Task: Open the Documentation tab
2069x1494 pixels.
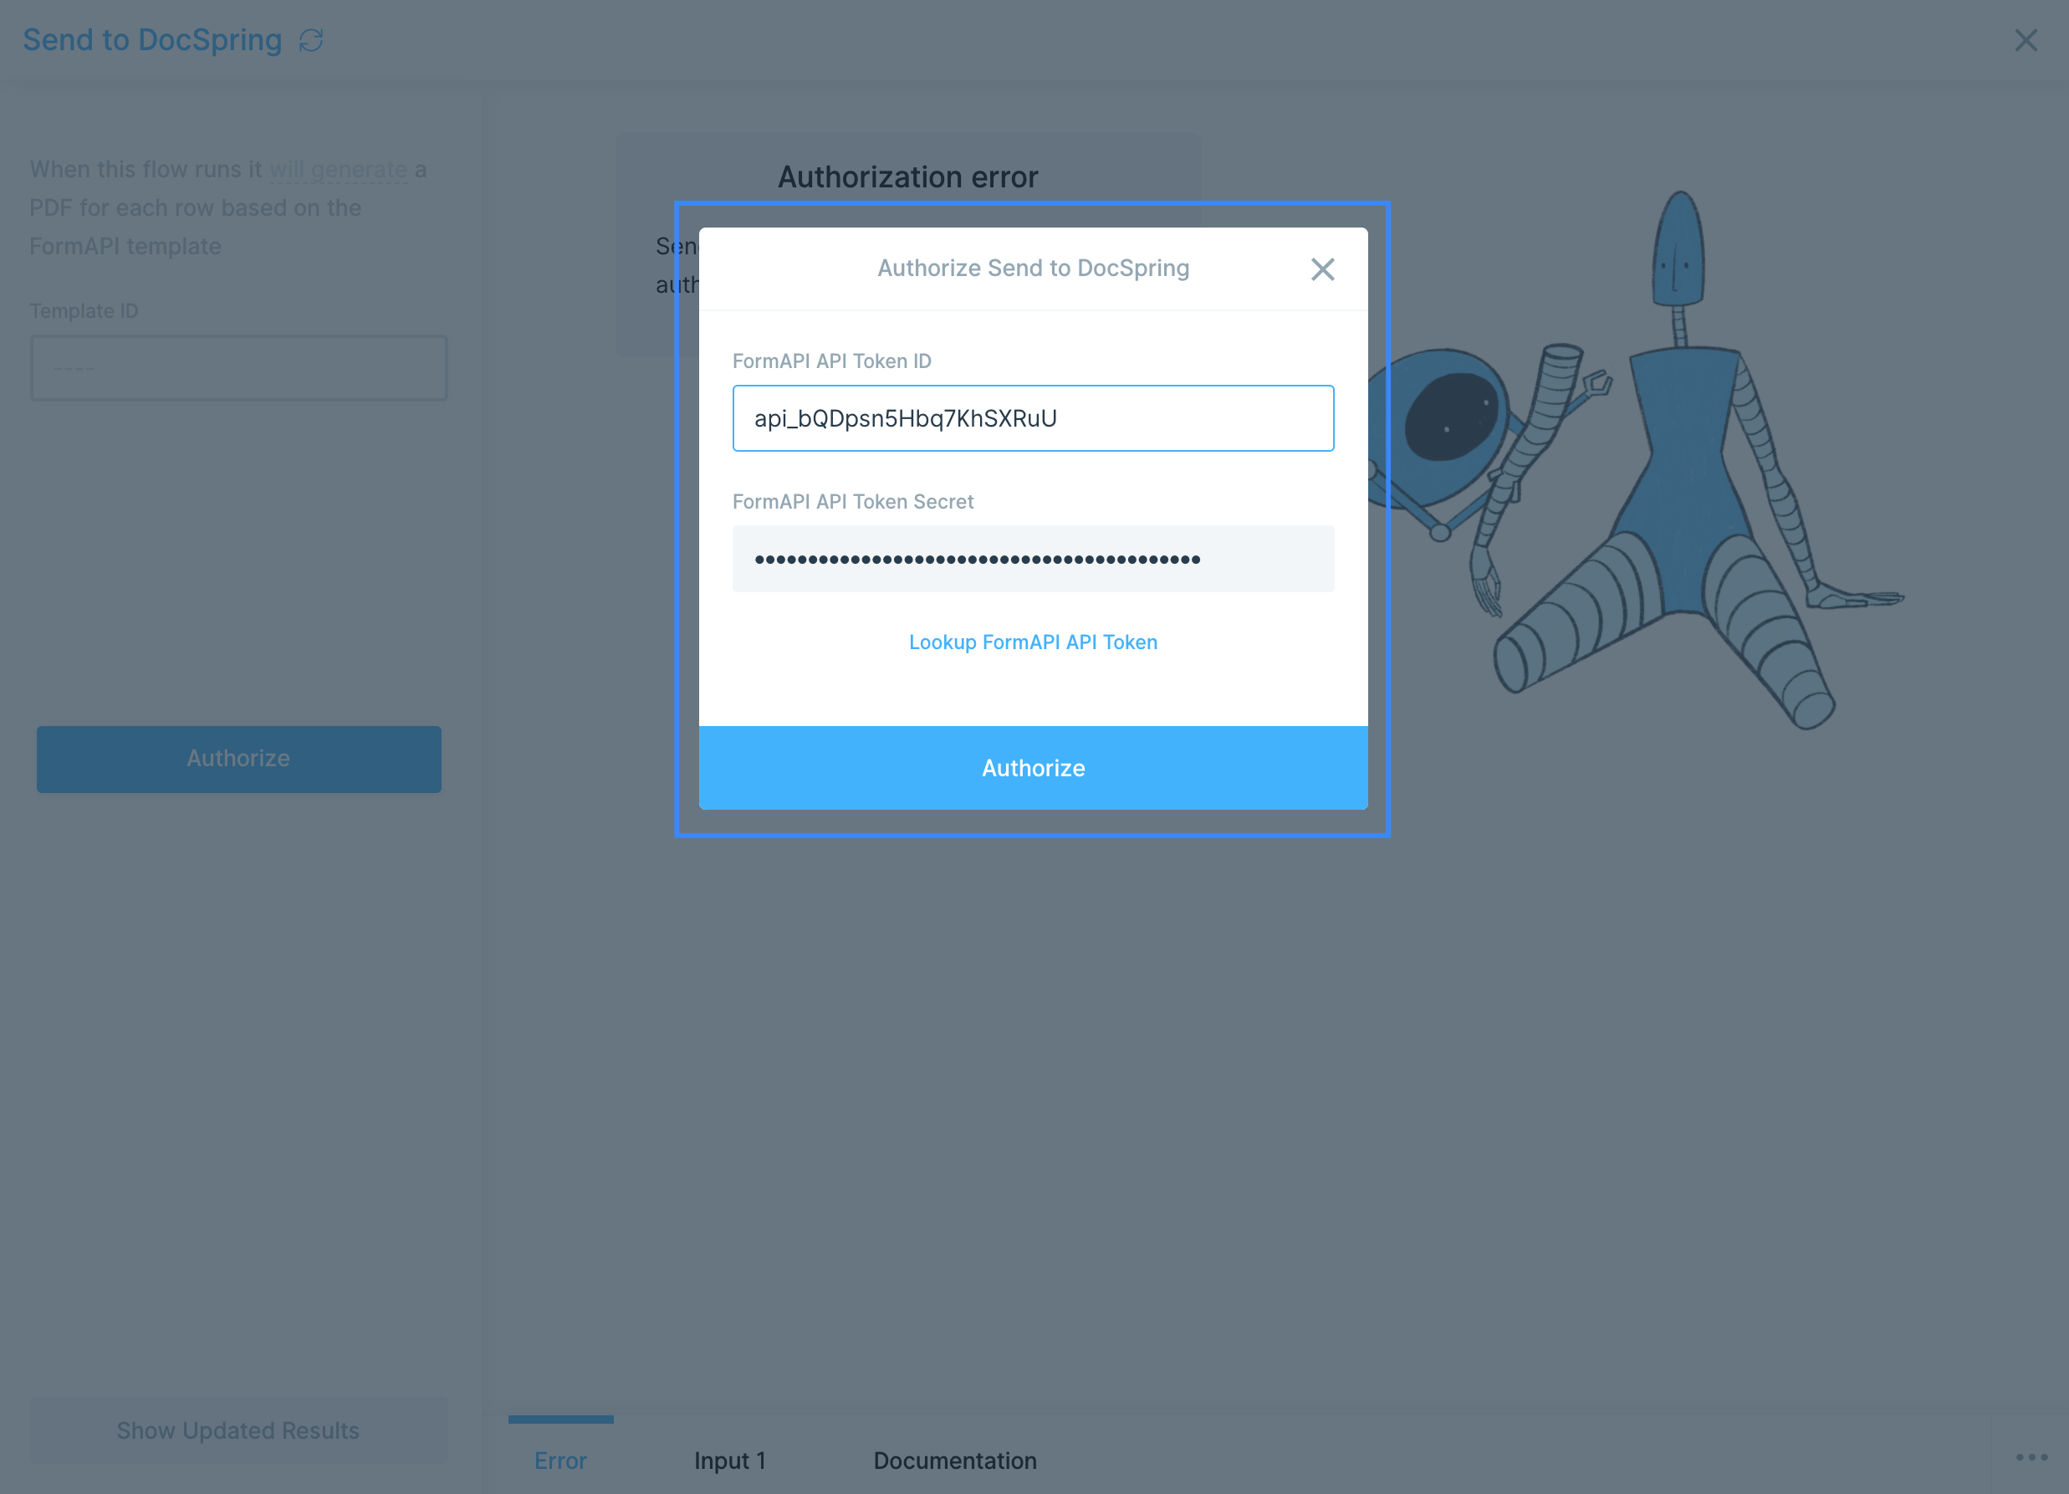Action: [x=954, y=1460]
